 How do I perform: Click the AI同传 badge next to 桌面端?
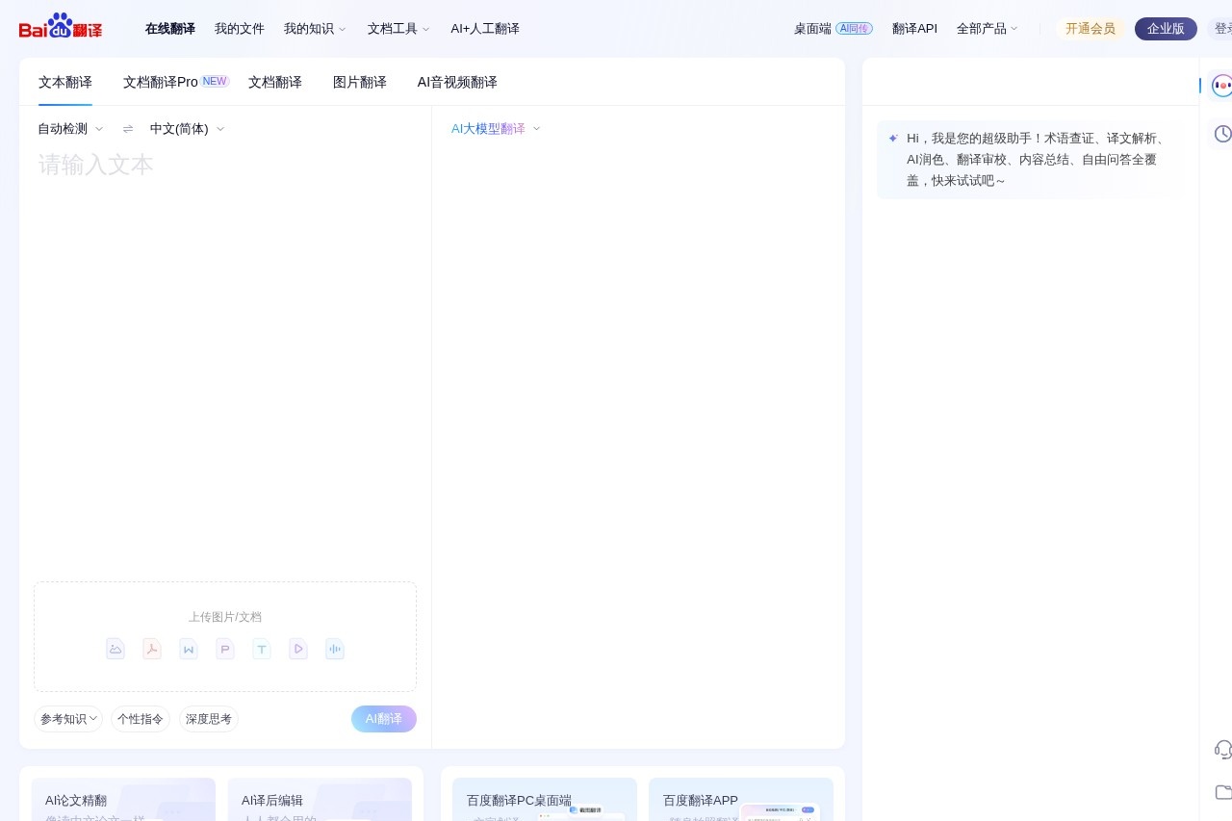(854, 29)
